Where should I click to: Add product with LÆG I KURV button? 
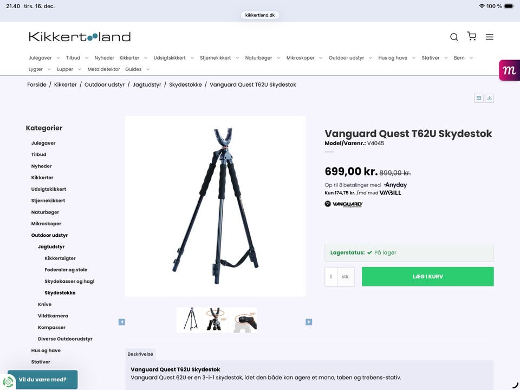tap(427, 277)
